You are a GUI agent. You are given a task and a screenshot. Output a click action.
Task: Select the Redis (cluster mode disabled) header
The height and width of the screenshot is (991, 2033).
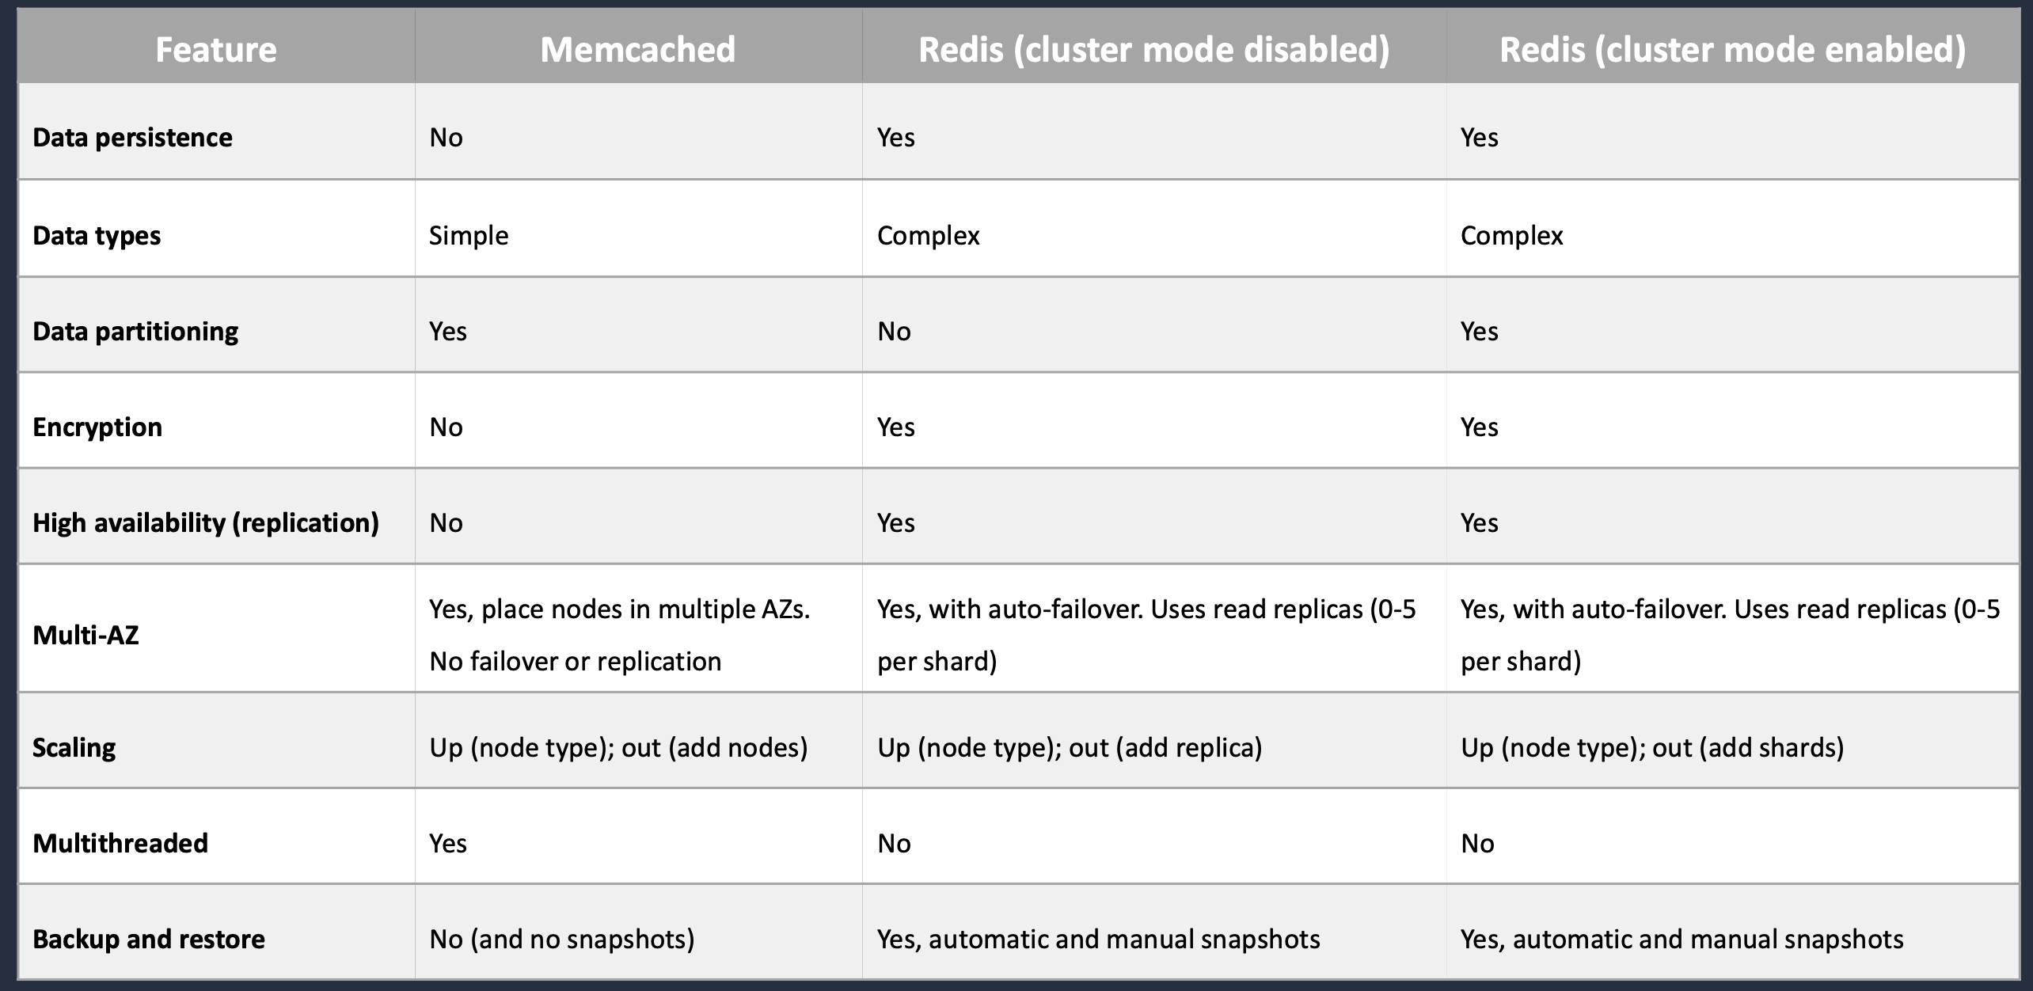[x=1153, y=50]
